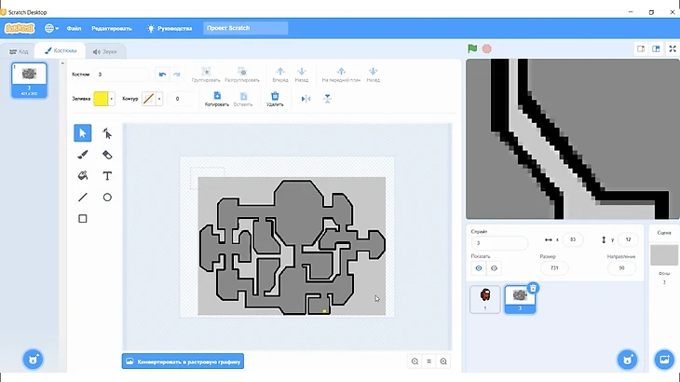Hide the sprite with crossed eye
Screen dimensions: 680x382
pyautogui.click(x=494, y=268)
